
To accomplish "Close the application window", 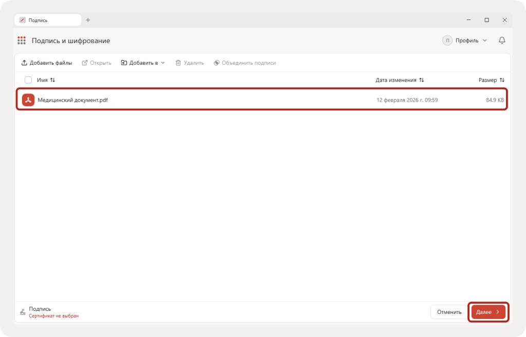I will click(x=504, y=20).
